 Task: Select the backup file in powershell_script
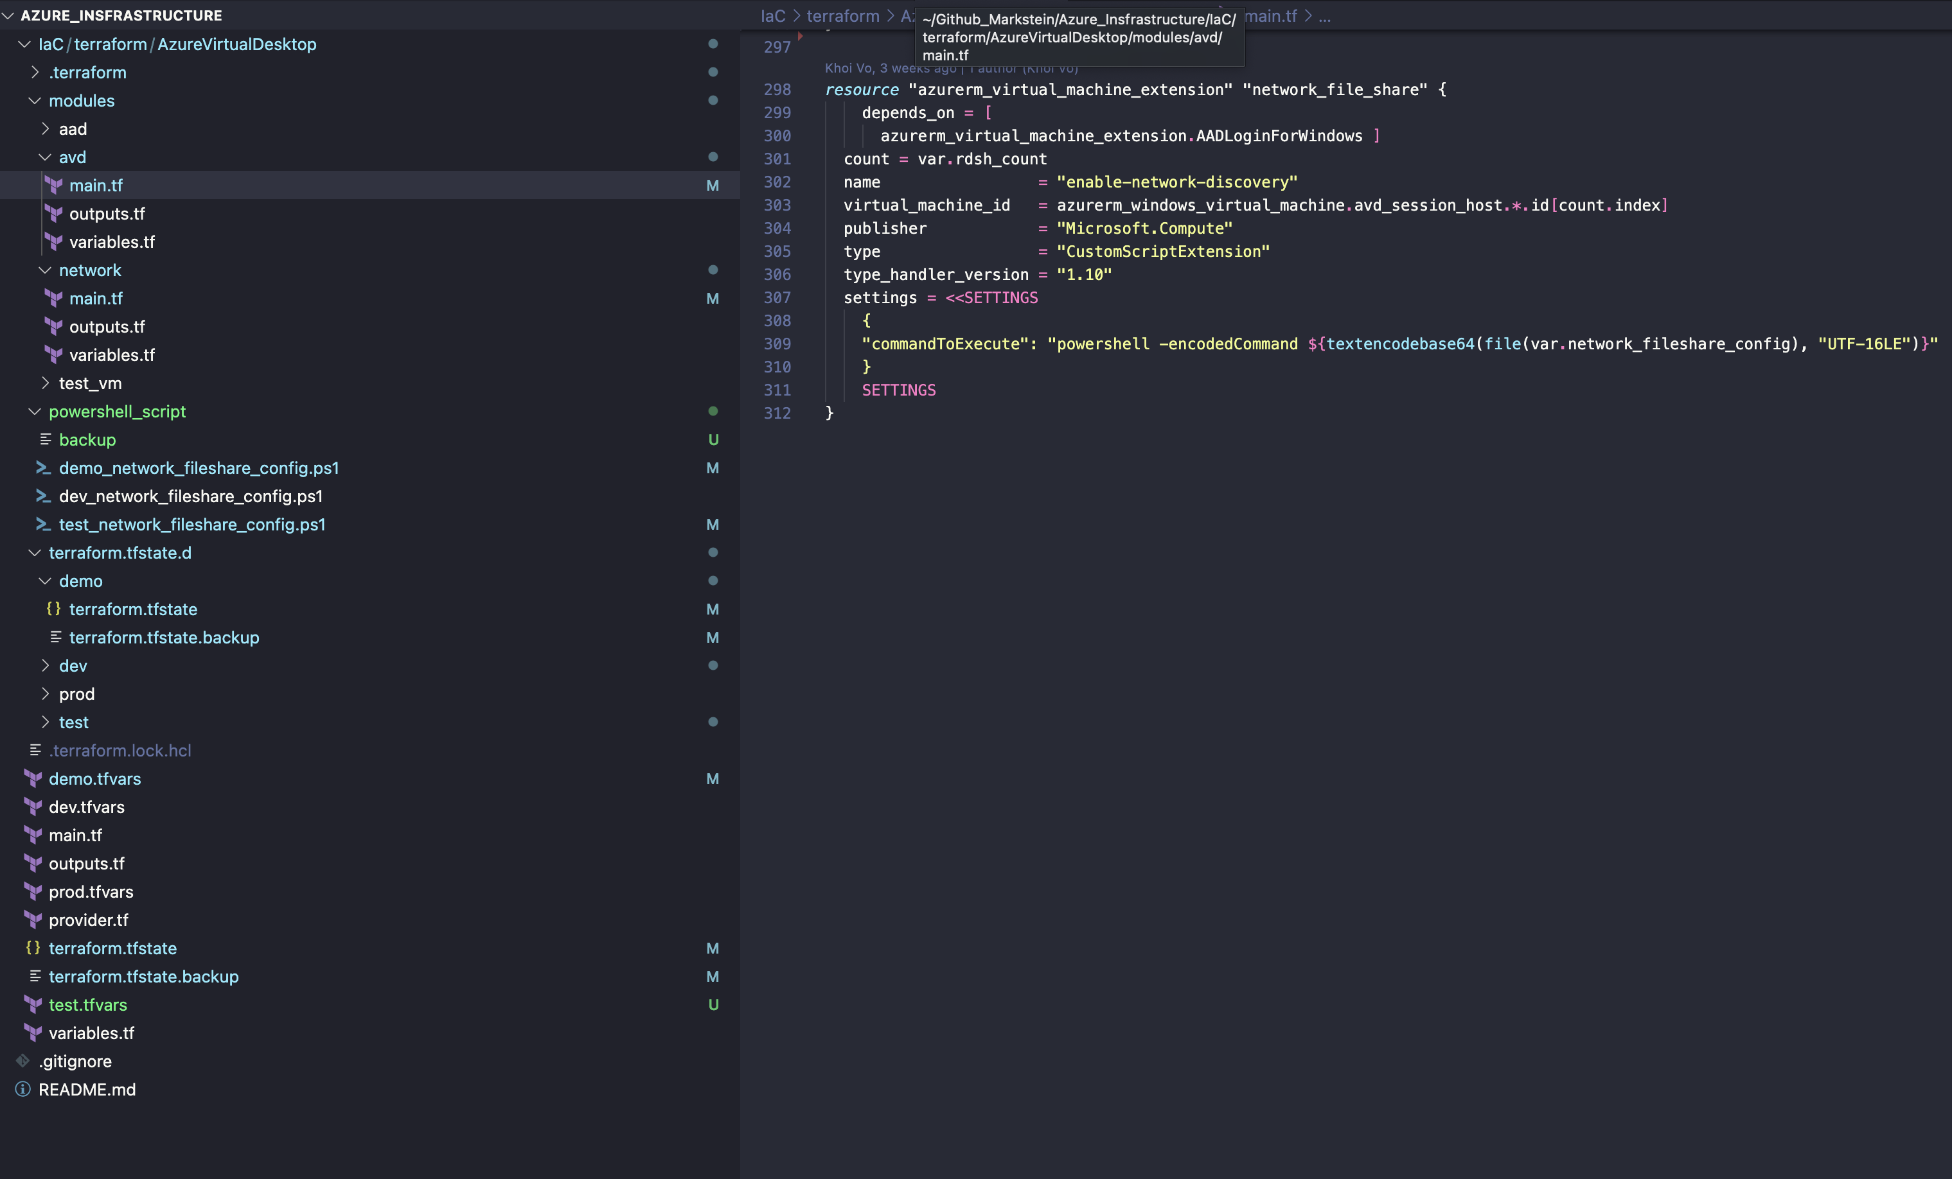[x=87, y=439]
